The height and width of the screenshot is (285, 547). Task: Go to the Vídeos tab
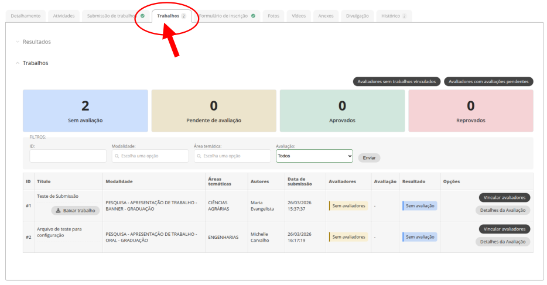(299, 16)
